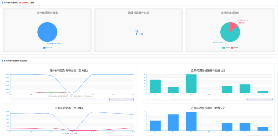Toggle the 成功率 legend under the success-rate pie
This screenshot has width=278, height=136.
pyautogui.click(x=226, y=48)
